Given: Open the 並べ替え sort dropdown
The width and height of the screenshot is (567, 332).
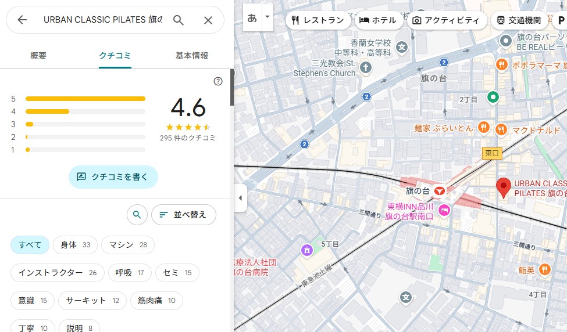Looking at the screenshot, I should coord(183,215).
